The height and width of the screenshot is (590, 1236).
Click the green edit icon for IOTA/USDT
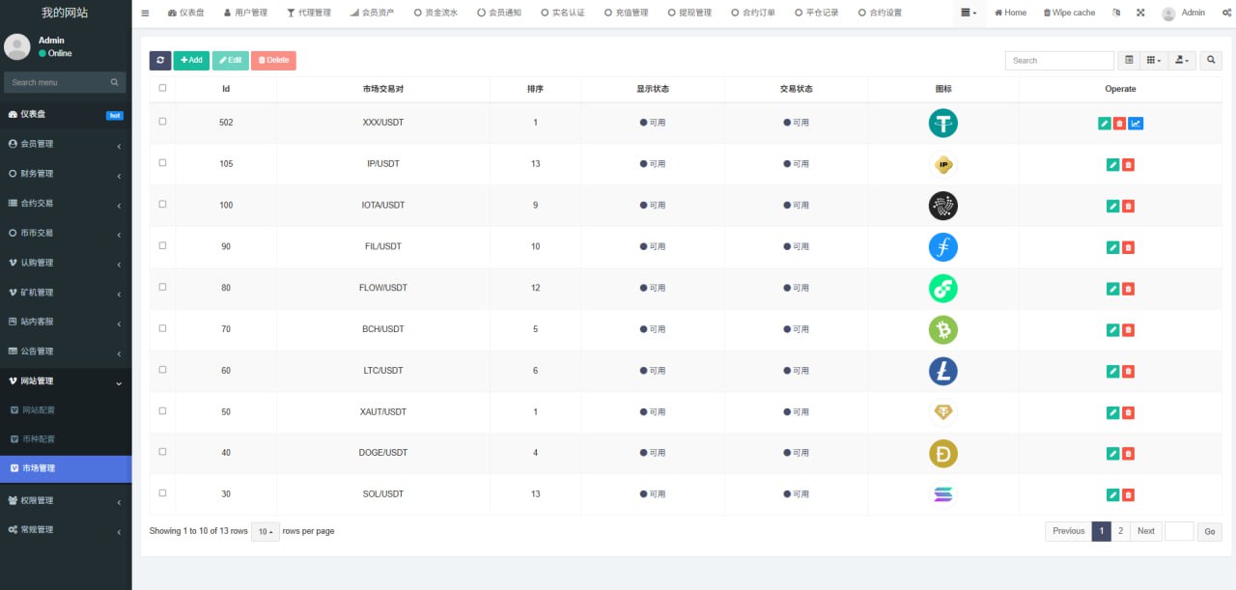(x=1112, y=206)
